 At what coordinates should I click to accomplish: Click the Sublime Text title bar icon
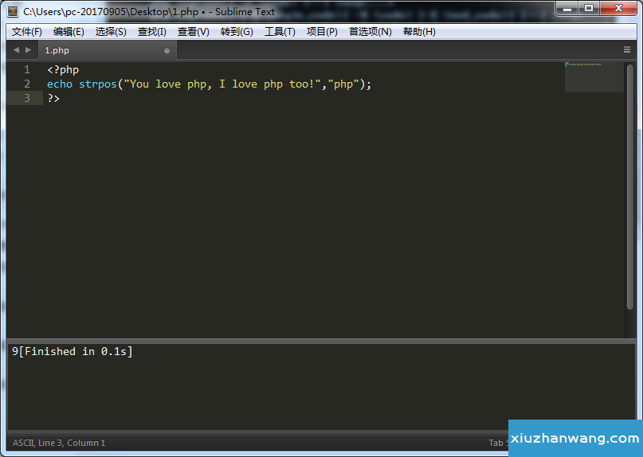[13, 11]
